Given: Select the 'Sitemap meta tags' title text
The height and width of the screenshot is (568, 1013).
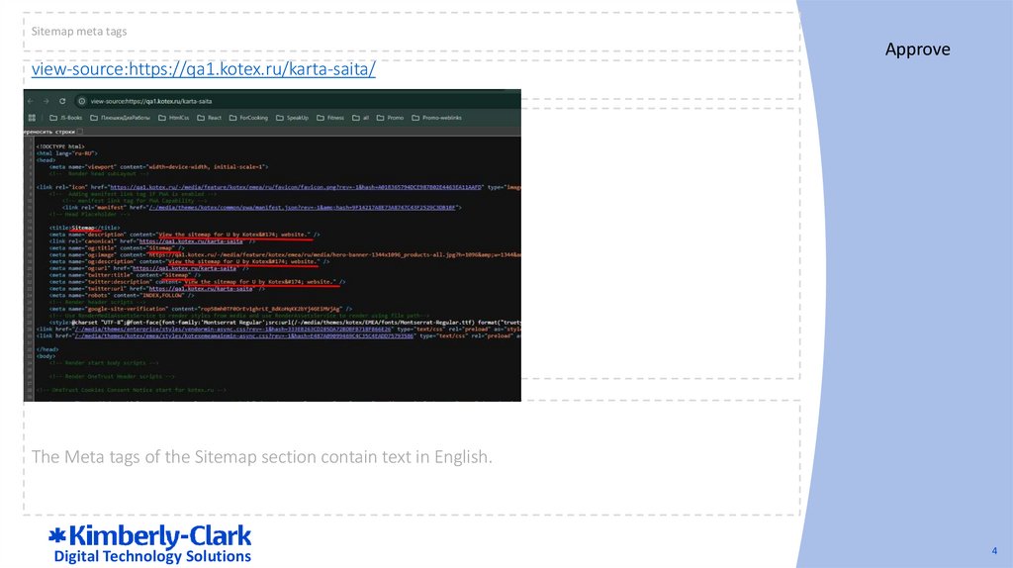Looking at the screenshot, I should coord(79,31).
